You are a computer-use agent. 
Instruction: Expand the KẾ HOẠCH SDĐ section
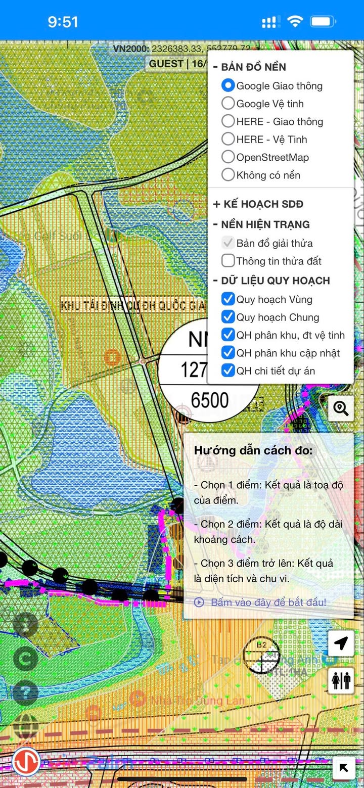click(258, 204)
